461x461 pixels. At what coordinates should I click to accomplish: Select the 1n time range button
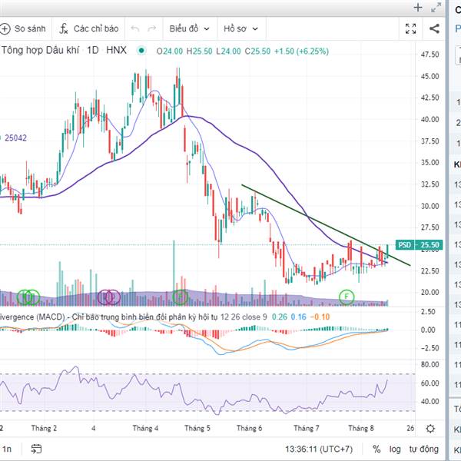(x=7, y=449)
